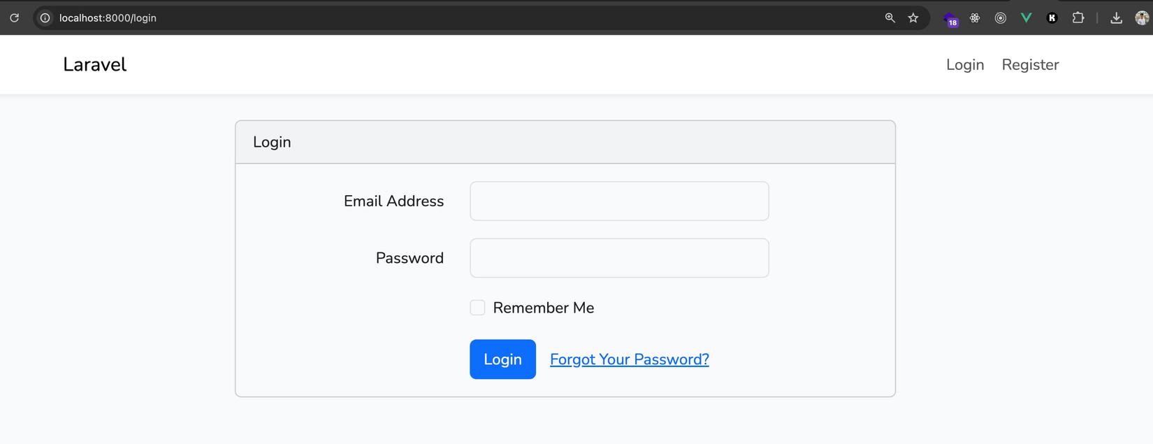Open the Register page from navbar

tap(1030, 65)
